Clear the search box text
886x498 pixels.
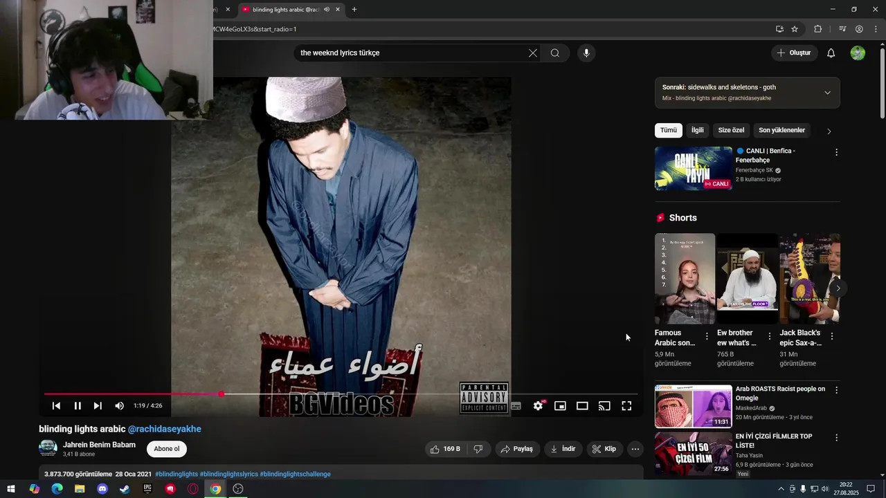click(x=533, y=53)
